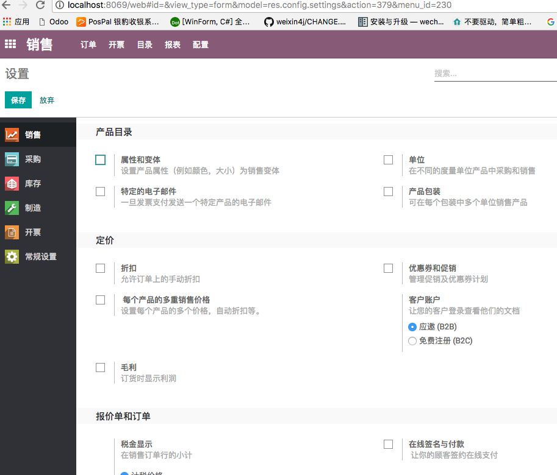Open the 安装与升级 bookmark icon

pyautogui.click(x=362, y=22)
